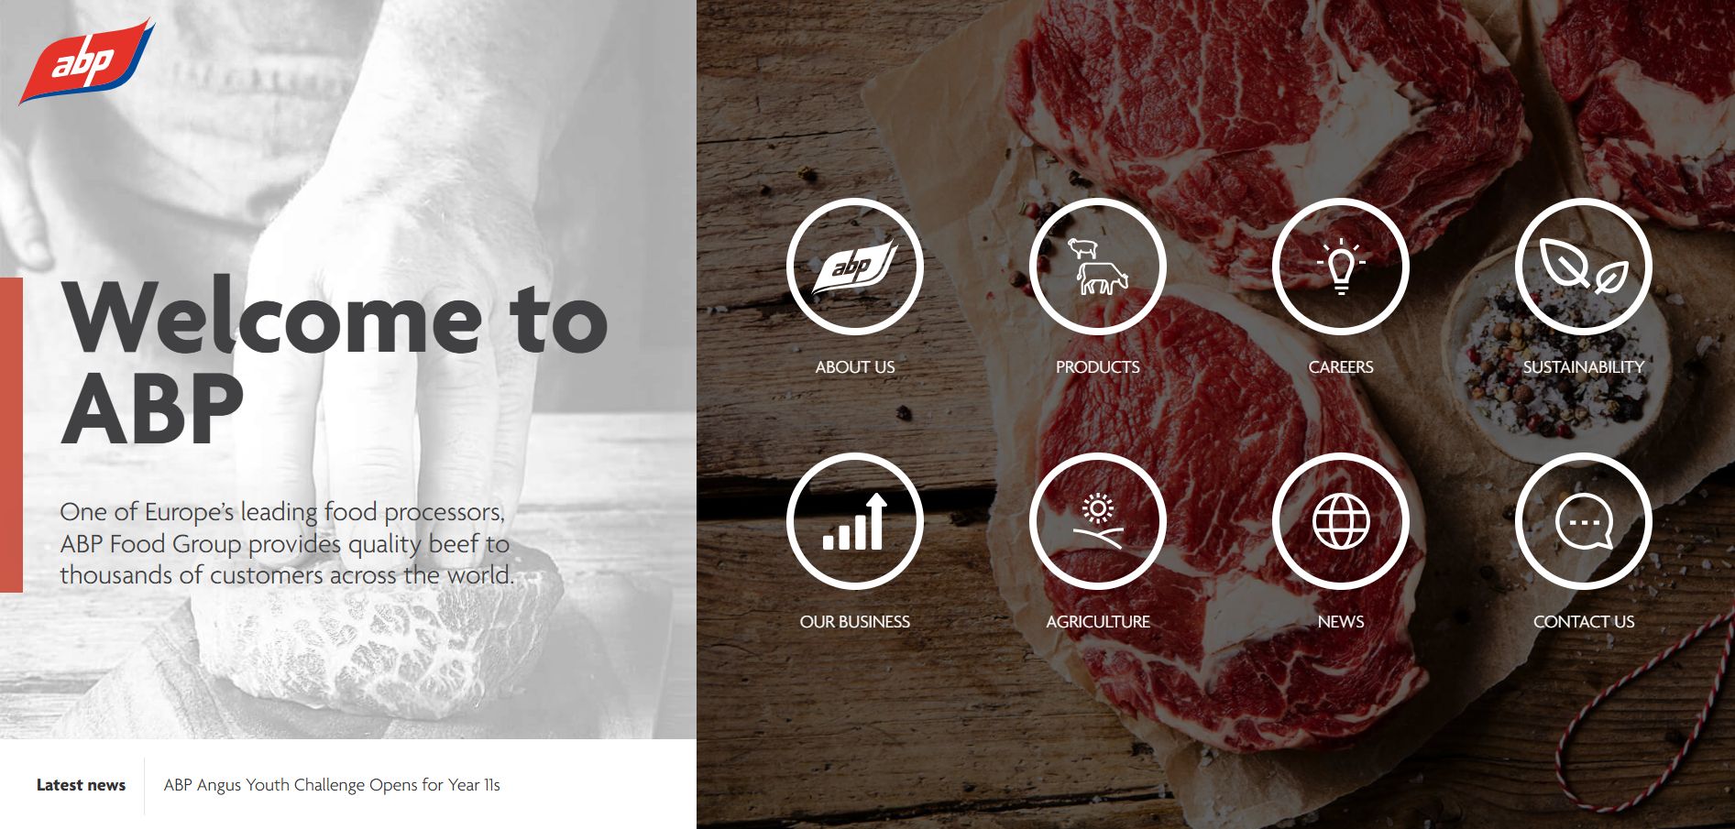
Task: Click the Latest news label
Action: pos(81,785)
